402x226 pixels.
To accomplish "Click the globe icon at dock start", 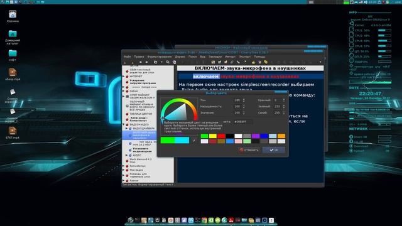I will pos(131,220).
